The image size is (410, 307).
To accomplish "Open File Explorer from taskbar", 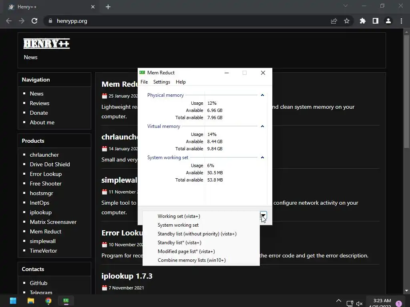I will click(x=30, y=301).
